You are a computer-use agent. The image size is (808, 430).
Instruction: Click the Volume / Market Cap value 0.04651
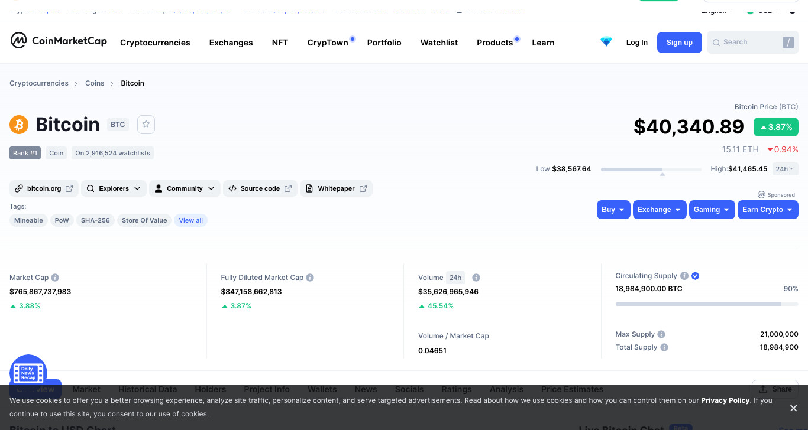(432, 351)
